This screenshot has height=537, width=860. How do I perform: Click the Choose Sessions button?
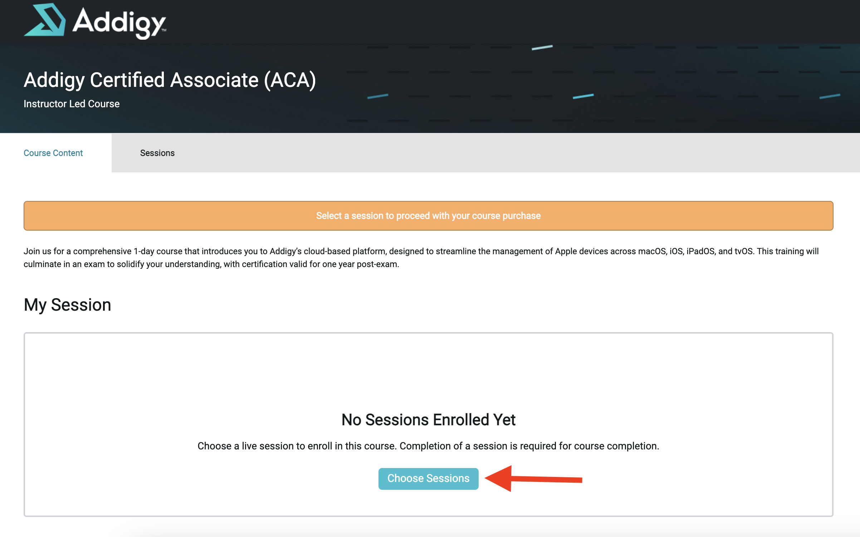[428, 478]
